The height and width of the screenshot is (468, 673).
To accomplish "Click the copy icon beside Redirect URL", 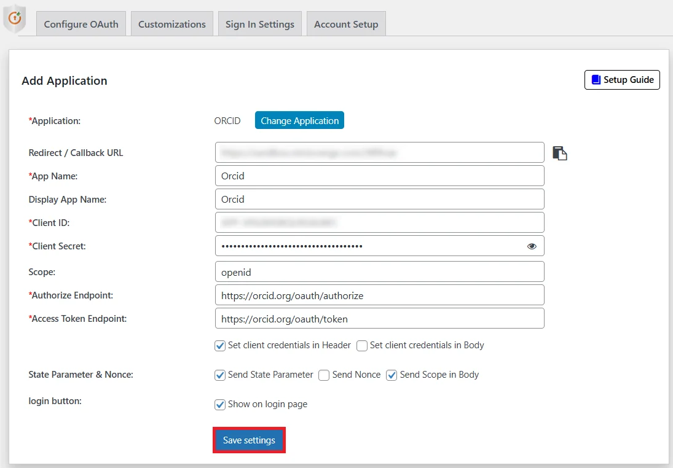I will 559,152.
